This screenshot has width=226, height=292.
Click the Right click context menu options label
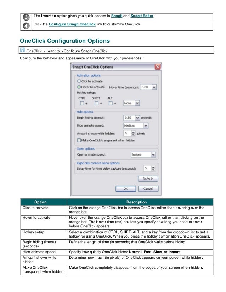(98, 163)
